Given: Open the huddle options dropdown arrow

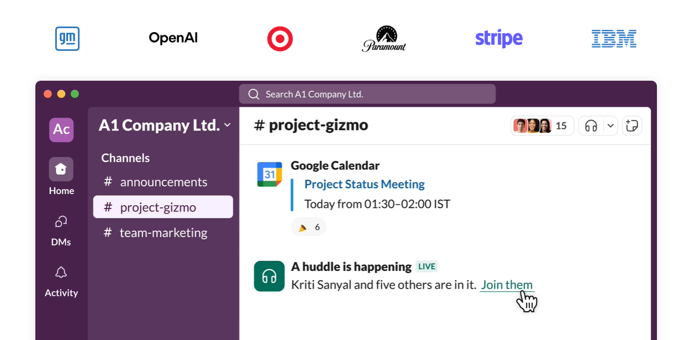Looking at the screenshot, I should point(611,126).
